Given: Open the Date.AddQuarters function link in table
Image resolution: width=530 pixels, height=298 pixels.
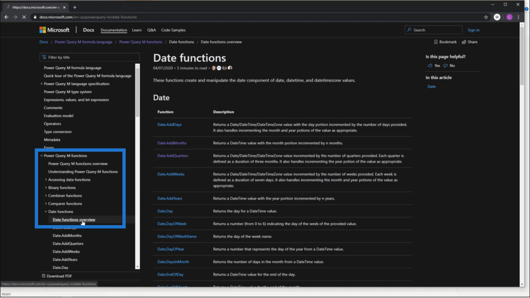Looking at the screenshot, I should [173, 156].
